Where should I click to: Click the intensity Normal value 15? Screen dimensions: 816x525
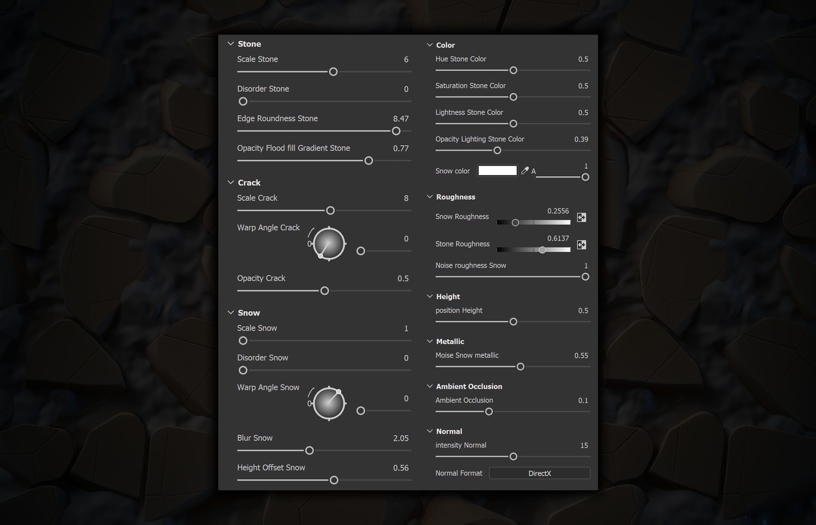584,446
